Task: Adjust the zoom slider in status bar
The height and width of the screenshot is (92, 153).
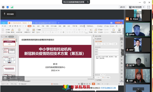Action: [107, 84]
